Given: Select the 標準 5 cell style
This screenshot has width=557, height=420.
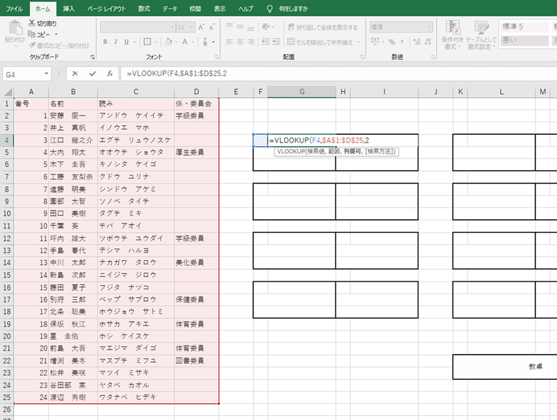Looking at the screenshot, I should (525, 26).
